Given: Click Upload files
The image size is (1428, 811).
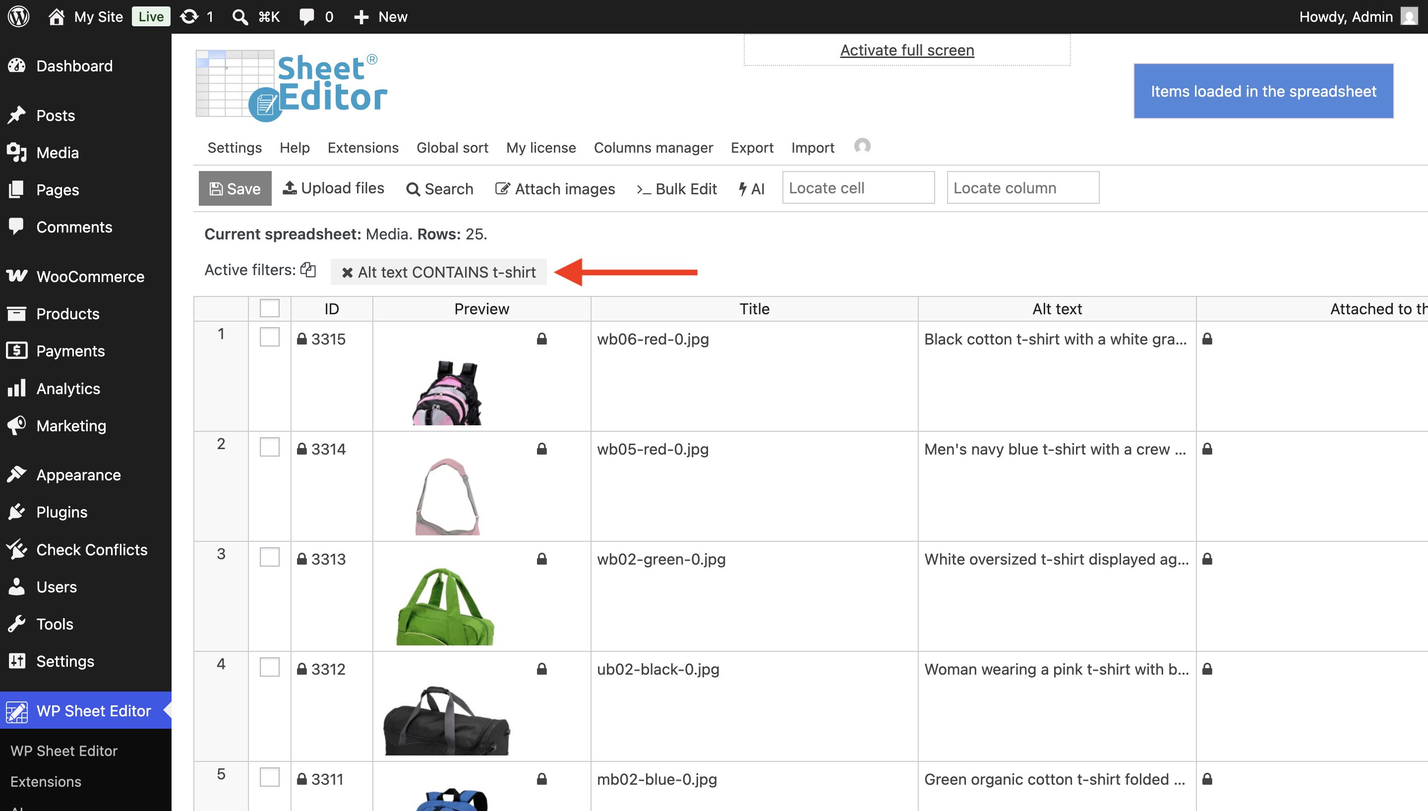Looking at the screenshot, I should [334, 188].
